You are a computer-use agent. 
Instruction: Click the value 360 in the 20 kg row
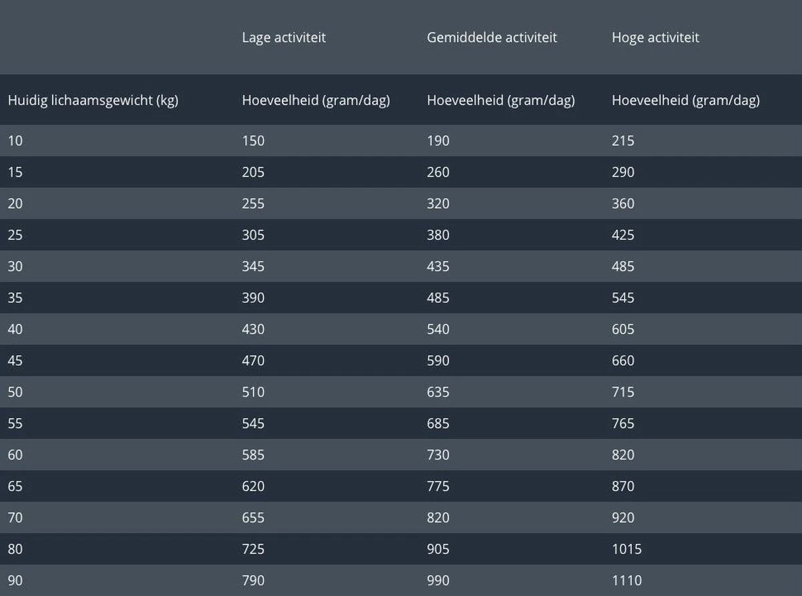pyautogui.click(x=623, y=203)
